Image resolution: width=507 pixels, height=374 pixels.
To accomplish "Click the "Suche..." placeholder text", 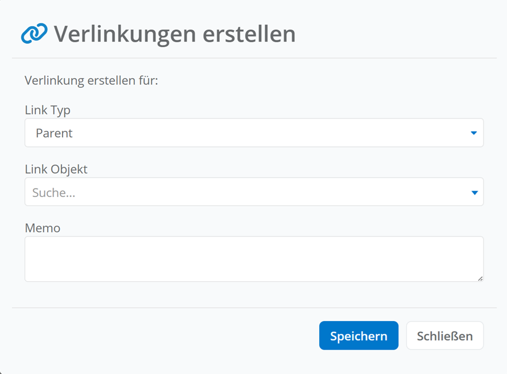I will [54, 193].
